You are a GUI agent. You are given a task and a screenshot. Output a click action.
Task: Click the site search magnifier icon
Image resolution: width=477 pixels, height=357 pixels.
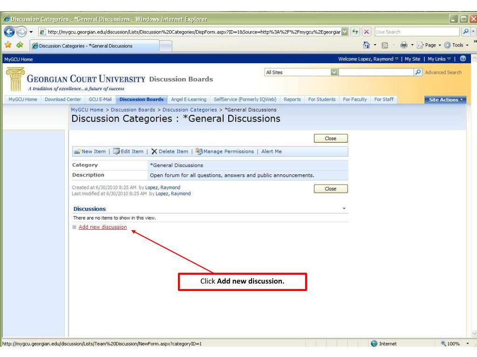tap(418, 72)
